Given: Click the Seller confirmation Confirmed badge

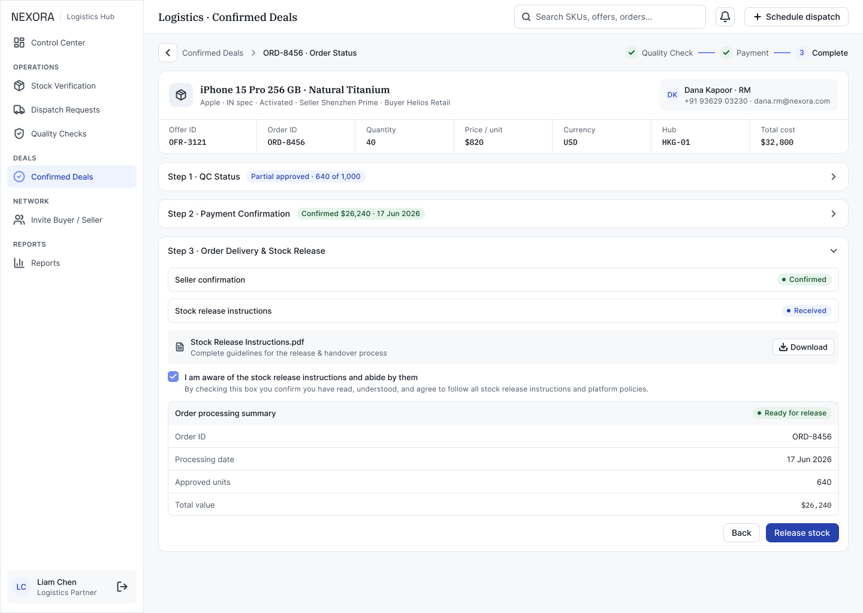Looking at the screenshot, I should click(x=804, y=280).
